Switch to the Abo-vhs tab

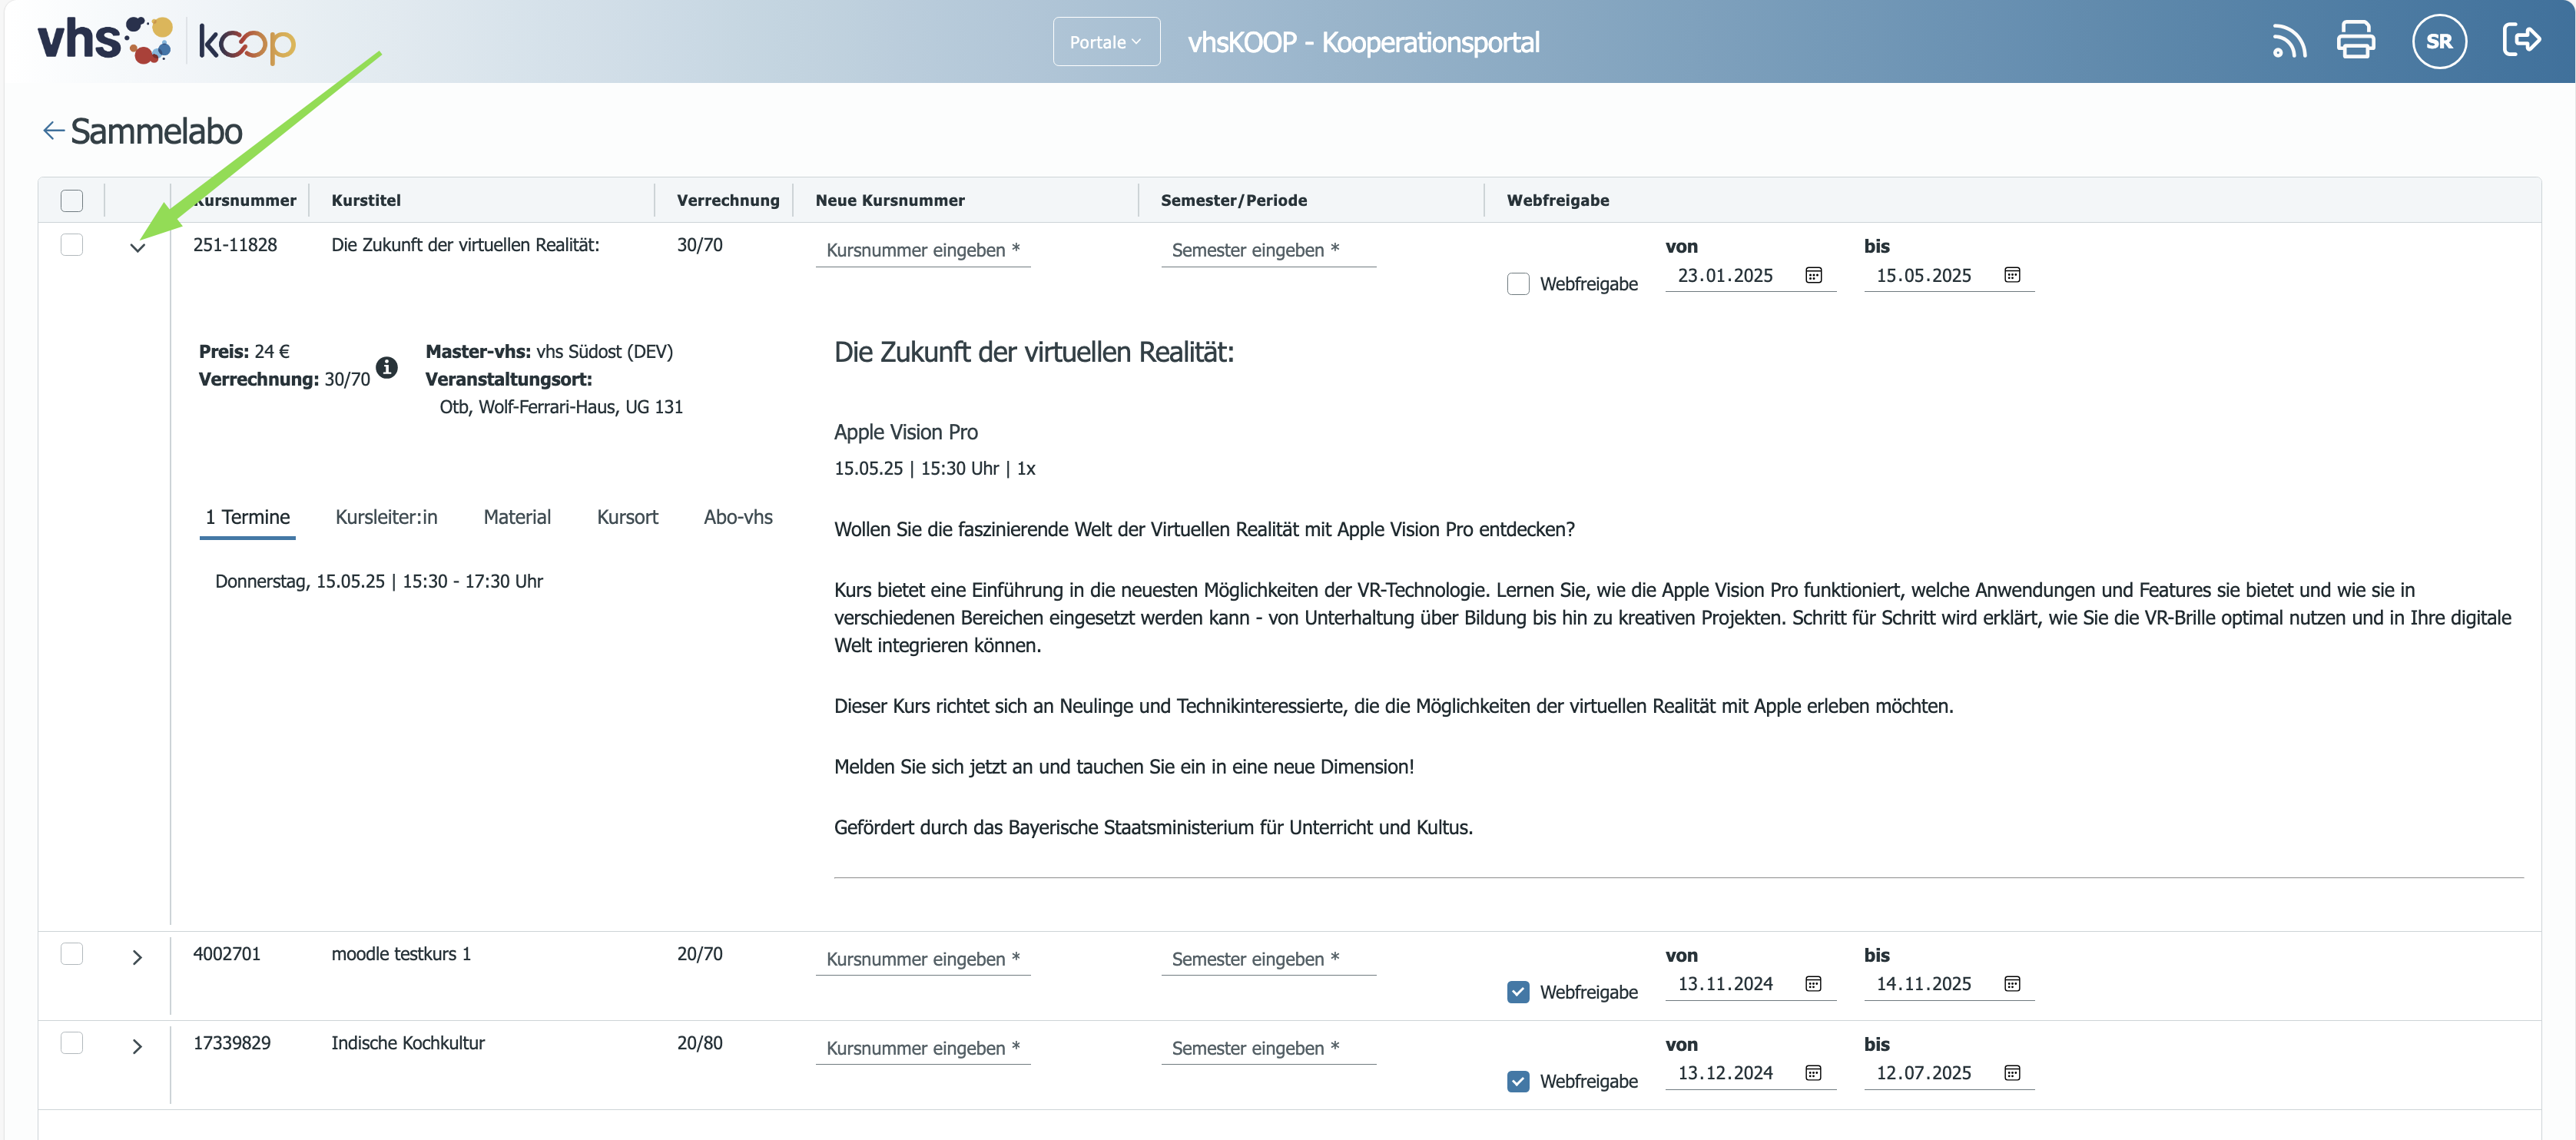pos(738,517)
